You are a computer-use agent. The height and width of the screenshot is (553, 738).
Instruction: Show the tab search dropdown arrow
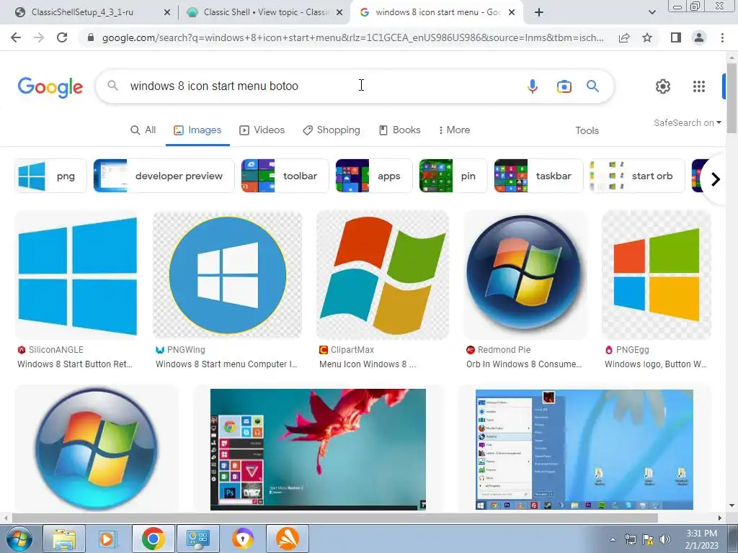[652, 12]
